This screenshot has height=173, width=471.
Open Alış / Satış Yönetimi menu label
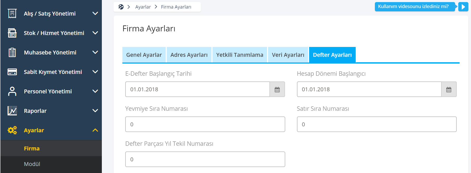tap(50, 13)
